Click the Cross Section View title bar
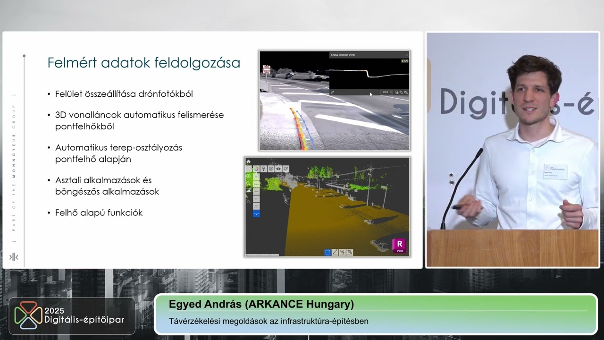604x340 pixels. tap(369, 55)
